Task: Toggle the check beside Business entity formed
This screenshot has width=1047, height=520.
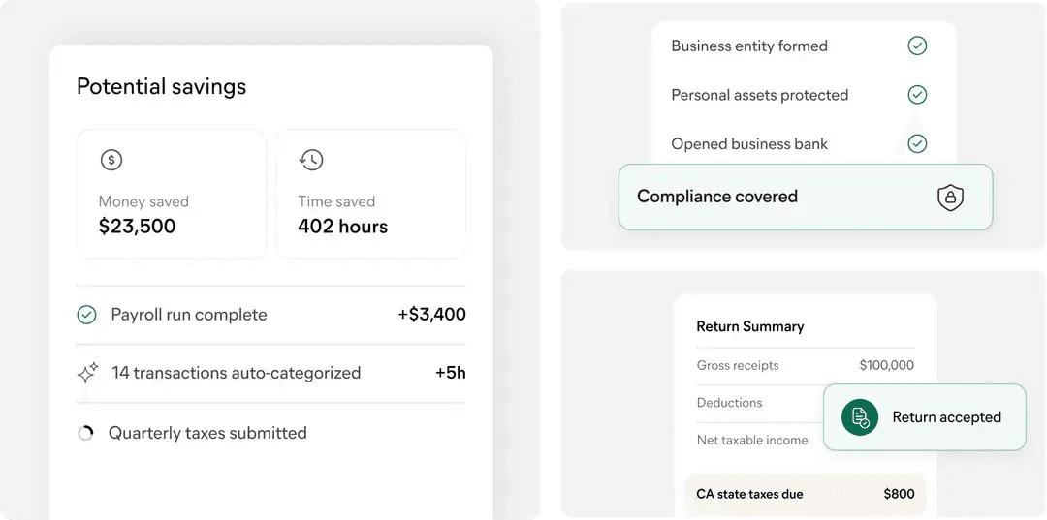Action: click(x=917, y=46)
